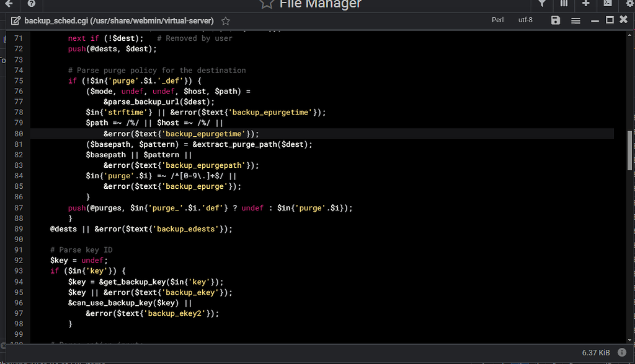
Task: Open the Perl language mode selector
Action: click(x=497, y=20)
